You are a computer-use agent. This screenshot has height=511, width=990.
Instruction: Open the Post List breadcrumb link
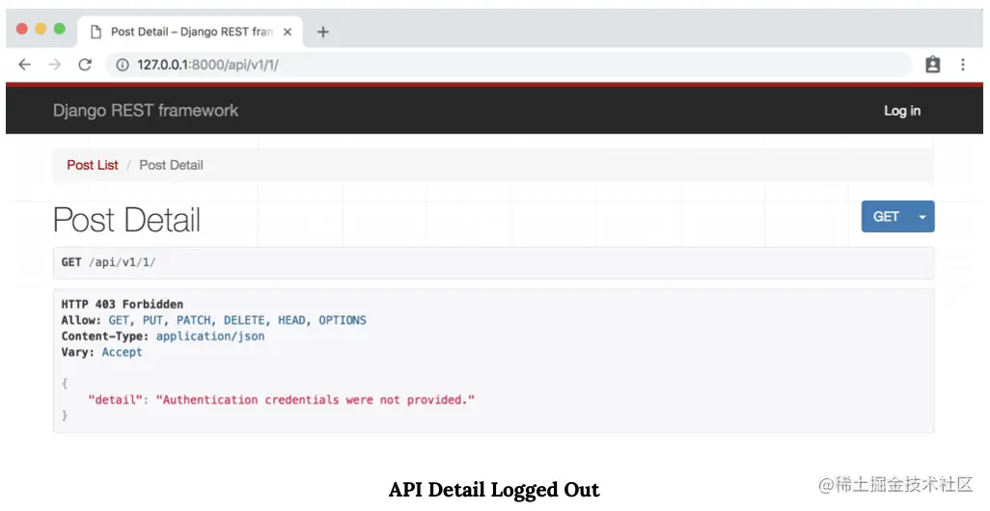[93, 165]
